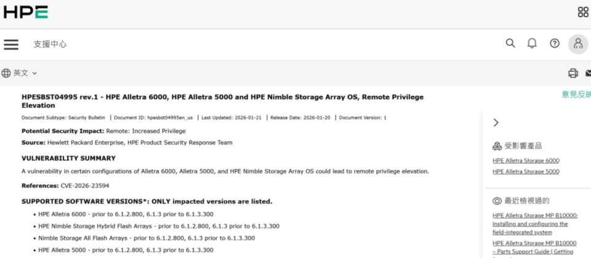Open the hamburger navigation menu
The image size is (591, 258).
[x=11, y=44]
